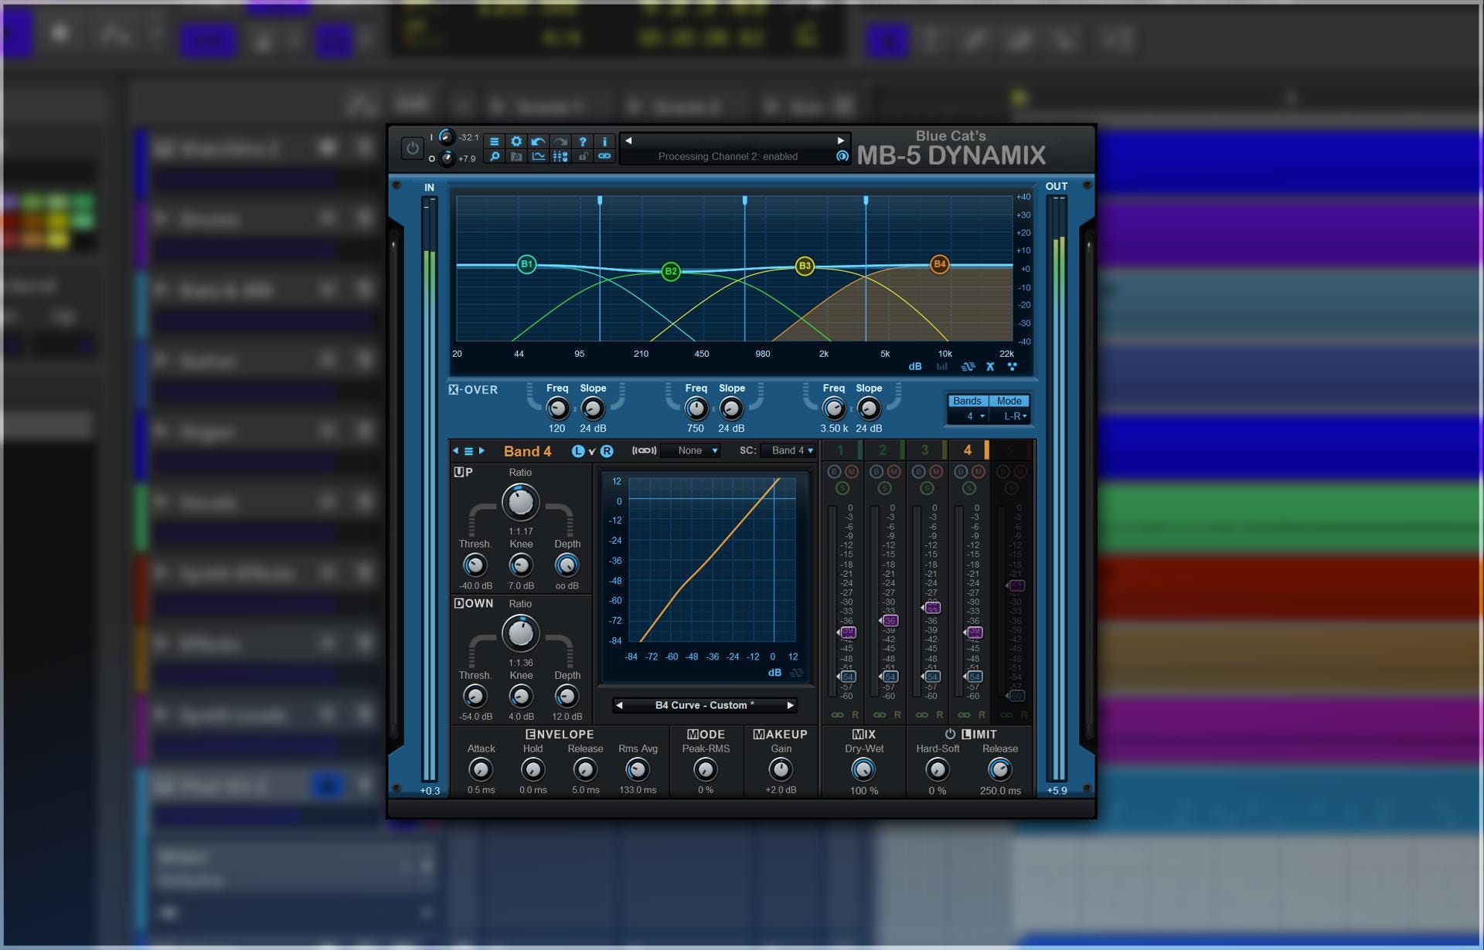Screen dimensions: 1484x950
Task: Open the main menu list icon
Action: click(x=494, y=141)
